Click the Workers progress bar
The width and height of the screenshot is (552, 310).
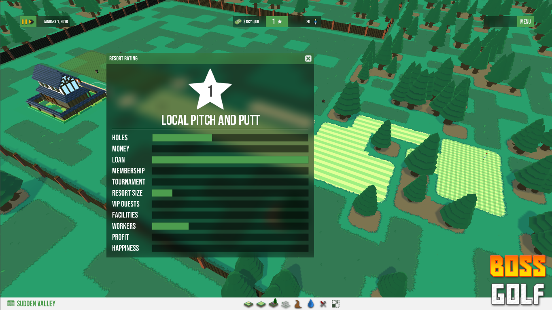tap(230, 226)
